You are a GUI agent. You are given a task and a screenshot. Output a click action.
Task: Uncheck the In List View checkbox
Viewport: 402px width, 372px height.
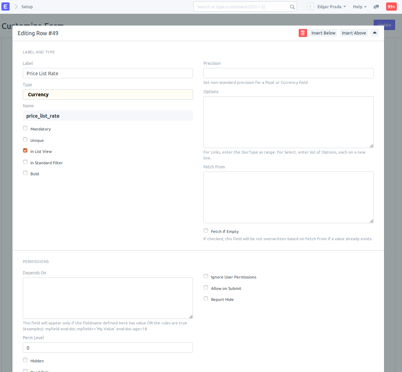point(25,150)
